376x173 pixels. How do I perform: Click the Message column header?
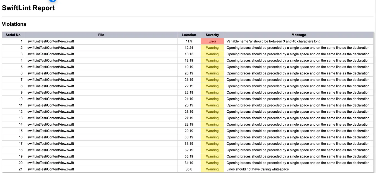(x=299, y=35)
